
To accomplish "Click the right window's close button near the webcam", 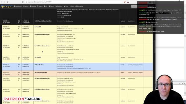I will tap(185, 83).
